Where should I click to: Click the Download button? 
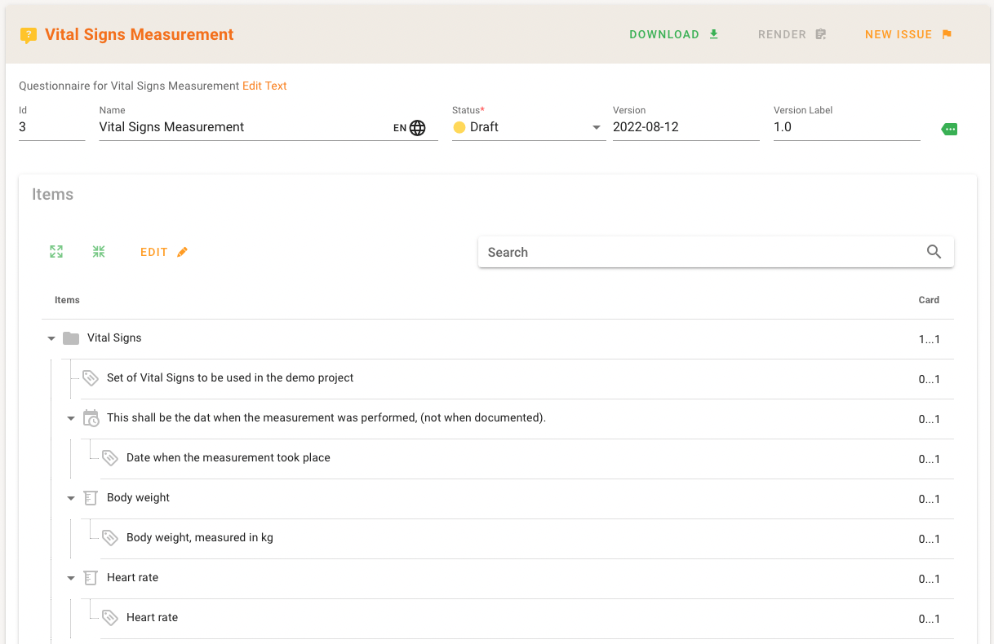click(x=673, y=34)
